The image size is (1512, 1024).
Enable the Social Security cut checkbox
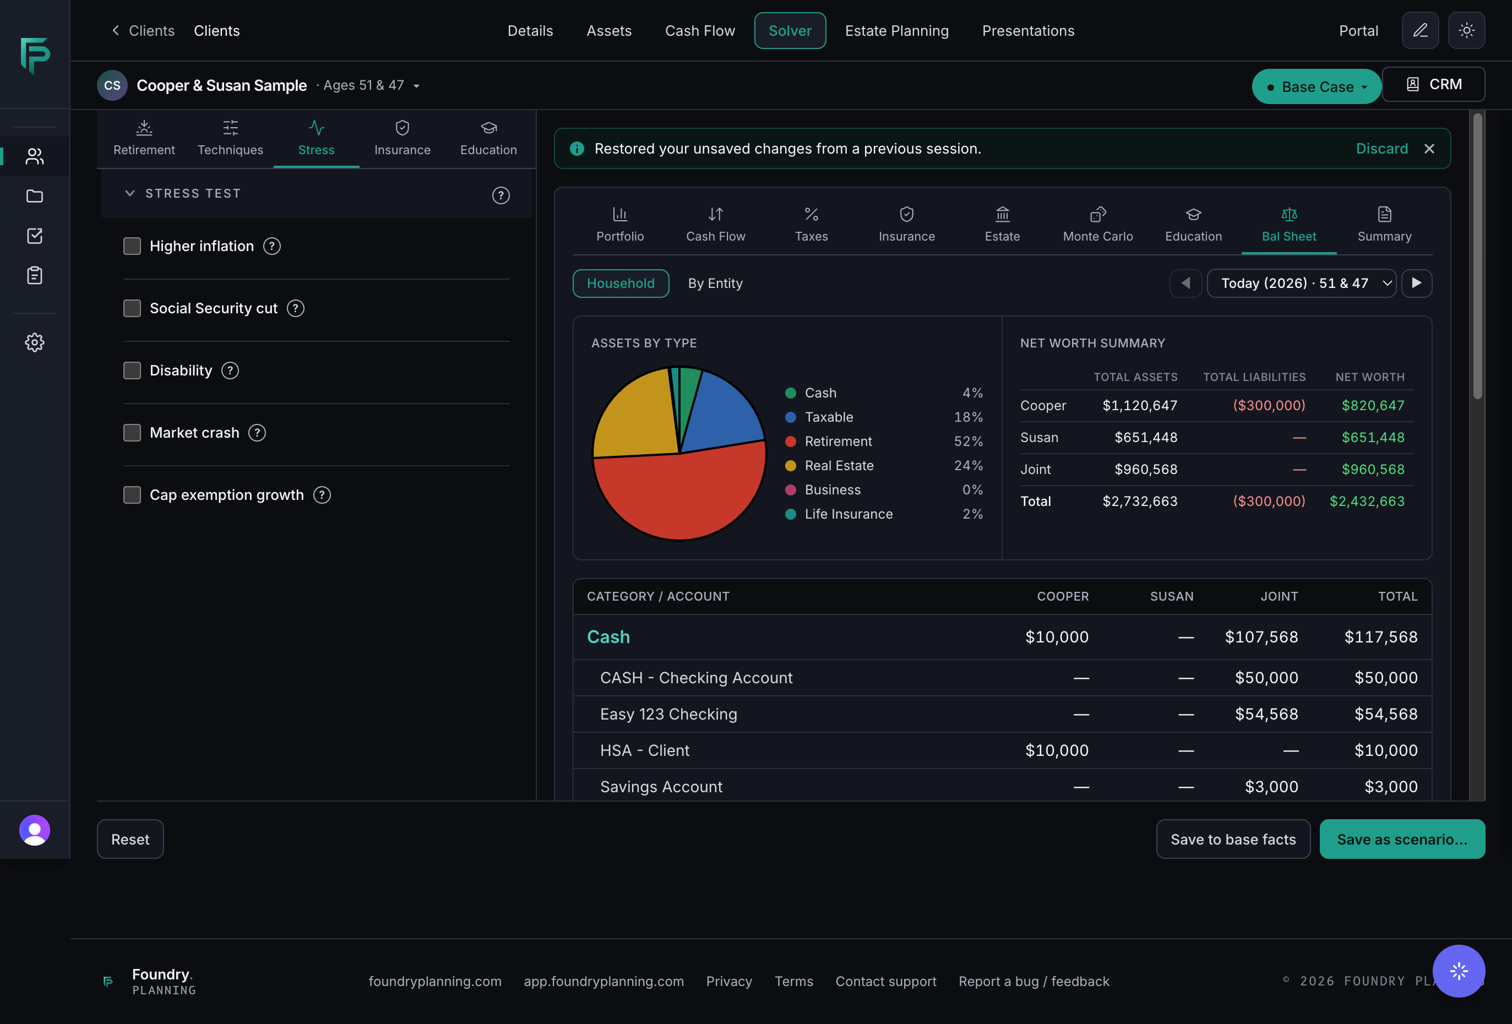[x=132, y=308]
